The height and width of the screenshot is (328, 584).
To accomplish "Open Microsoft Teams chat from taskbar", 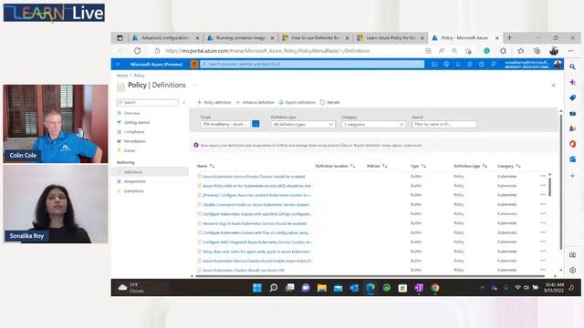I will tap(306, 288).
